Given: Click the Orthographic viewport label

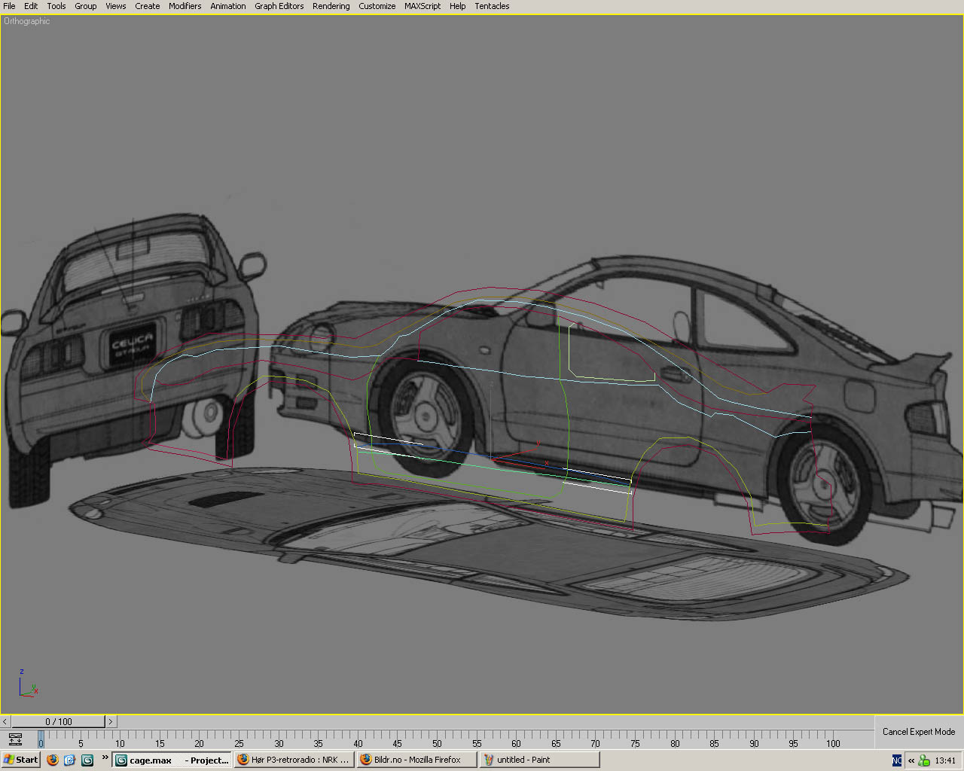Looking at the screenshot, I should tap(27, 21).
